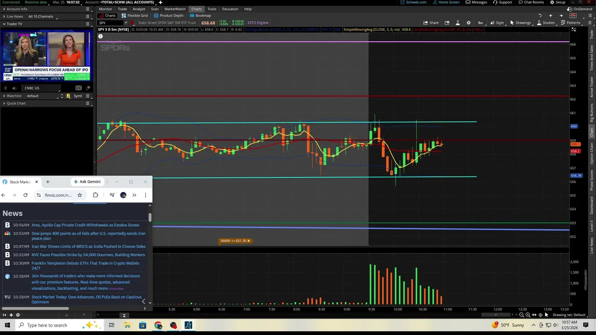Add account tab with plus icon
Screen dimensions: 596x335
pyautogui.click(x=160, y=2)
